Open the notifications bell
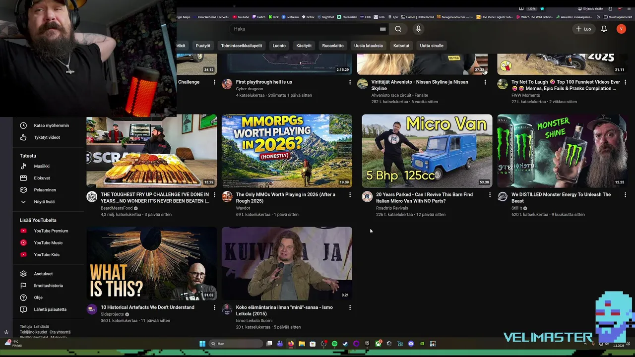 604,29
